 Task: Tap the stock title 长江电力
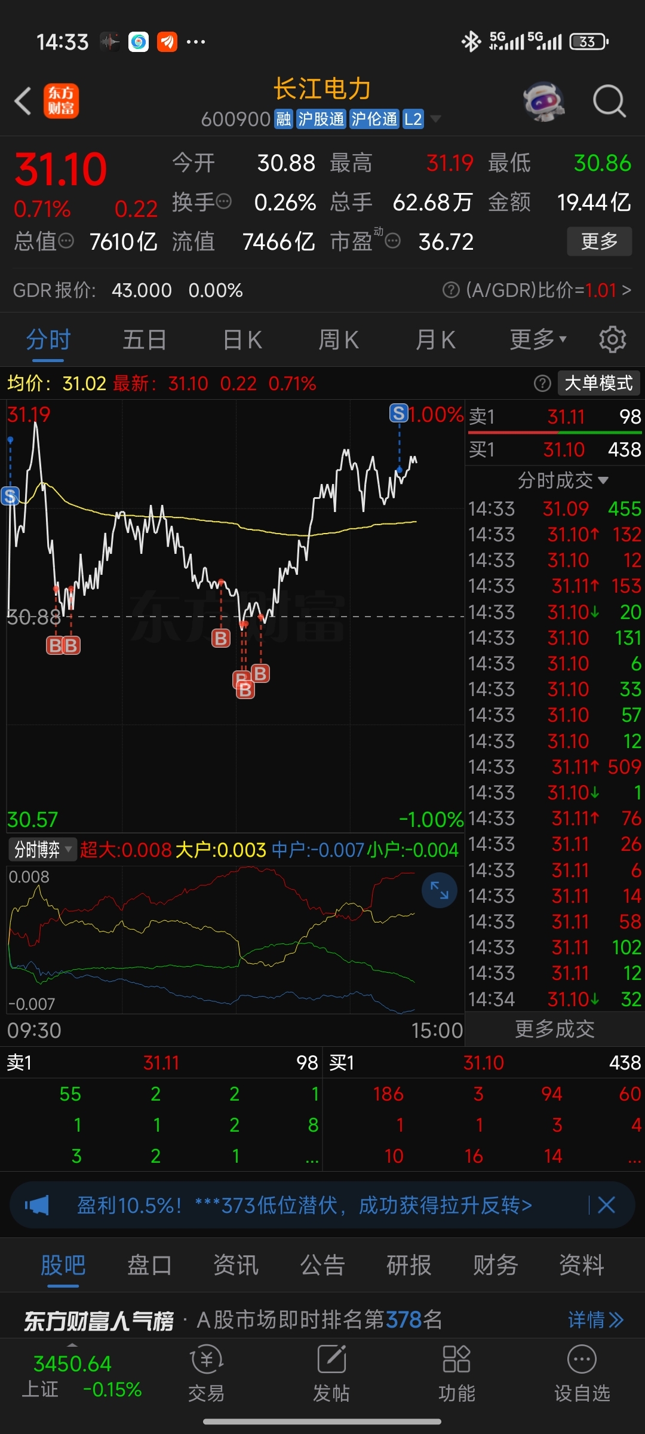tap(322, 89)
